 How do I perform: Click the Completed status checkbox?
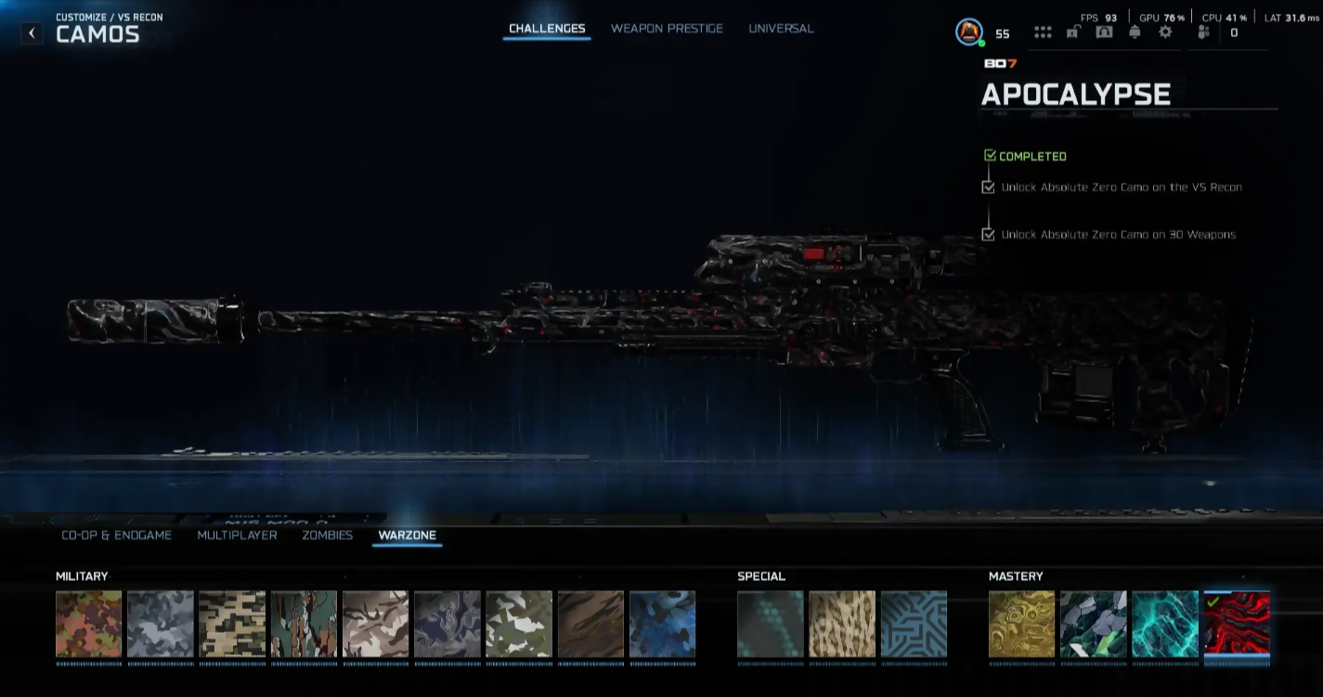tap(990, 156)
